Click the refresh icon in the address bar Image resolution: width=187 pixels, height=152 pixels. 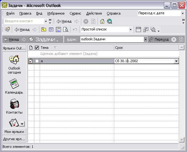click(x=181, y=39)
